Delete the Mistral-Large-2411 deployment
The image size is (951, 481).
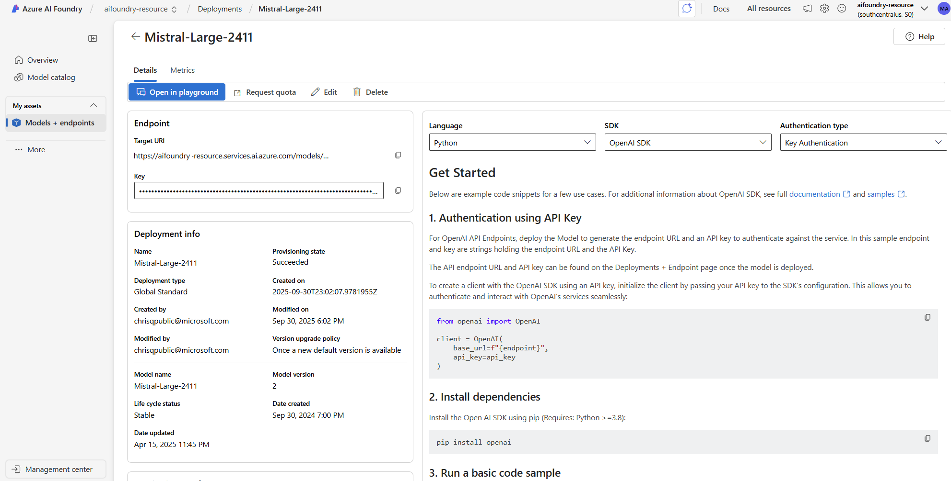[x=371, y=92]
